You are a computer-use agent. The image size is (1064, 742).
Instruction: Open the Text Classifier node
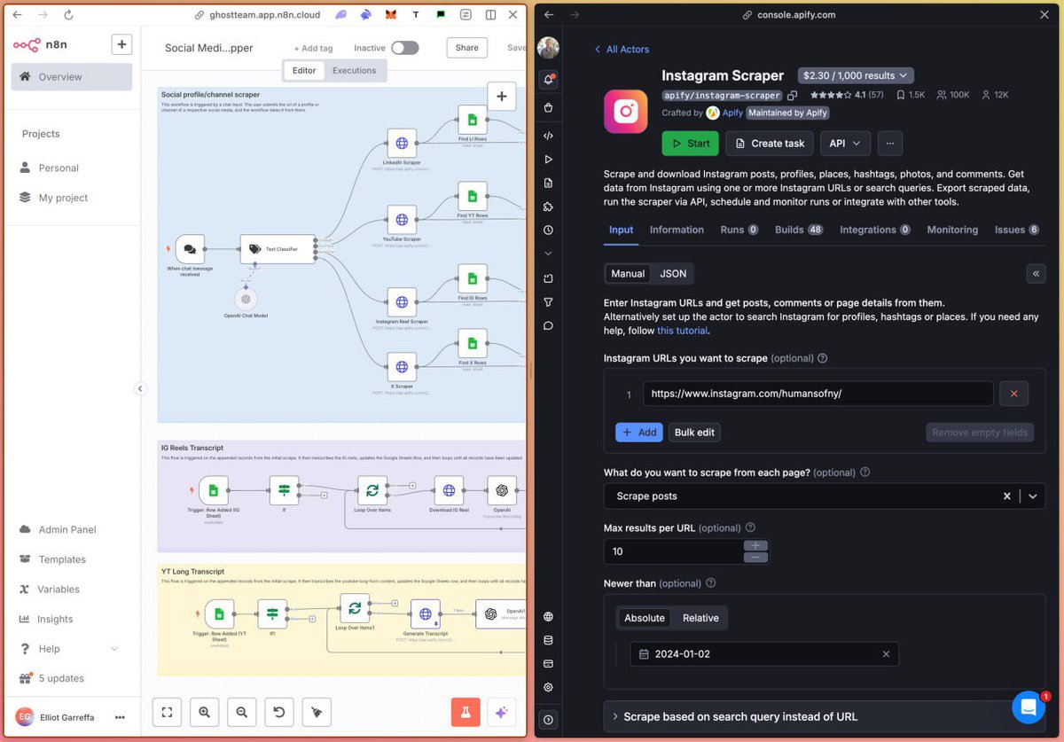(278, 249)
